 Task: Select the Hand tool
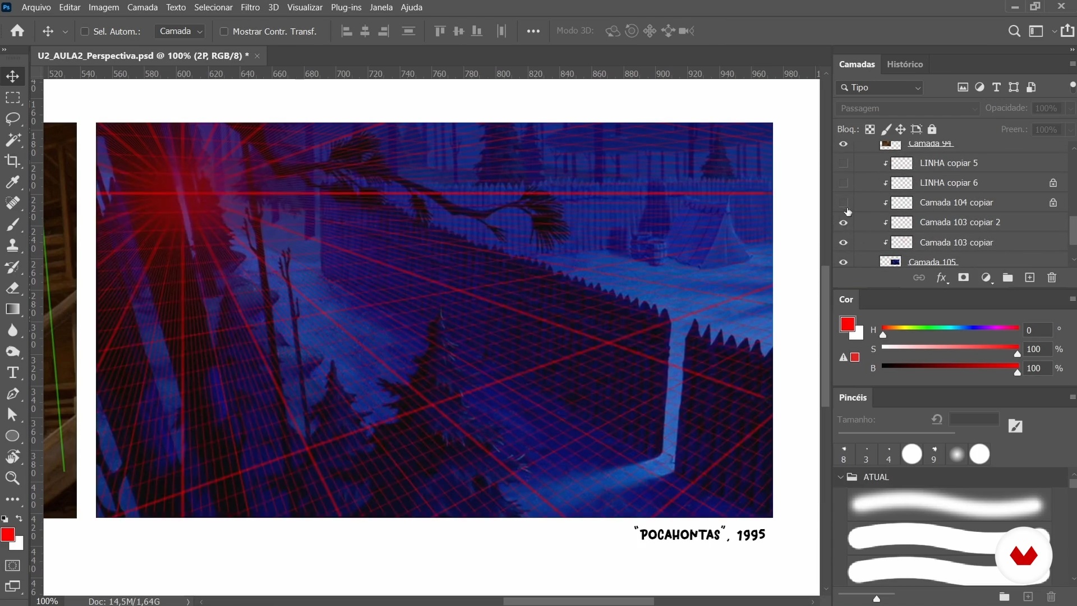tap(12, 457)
